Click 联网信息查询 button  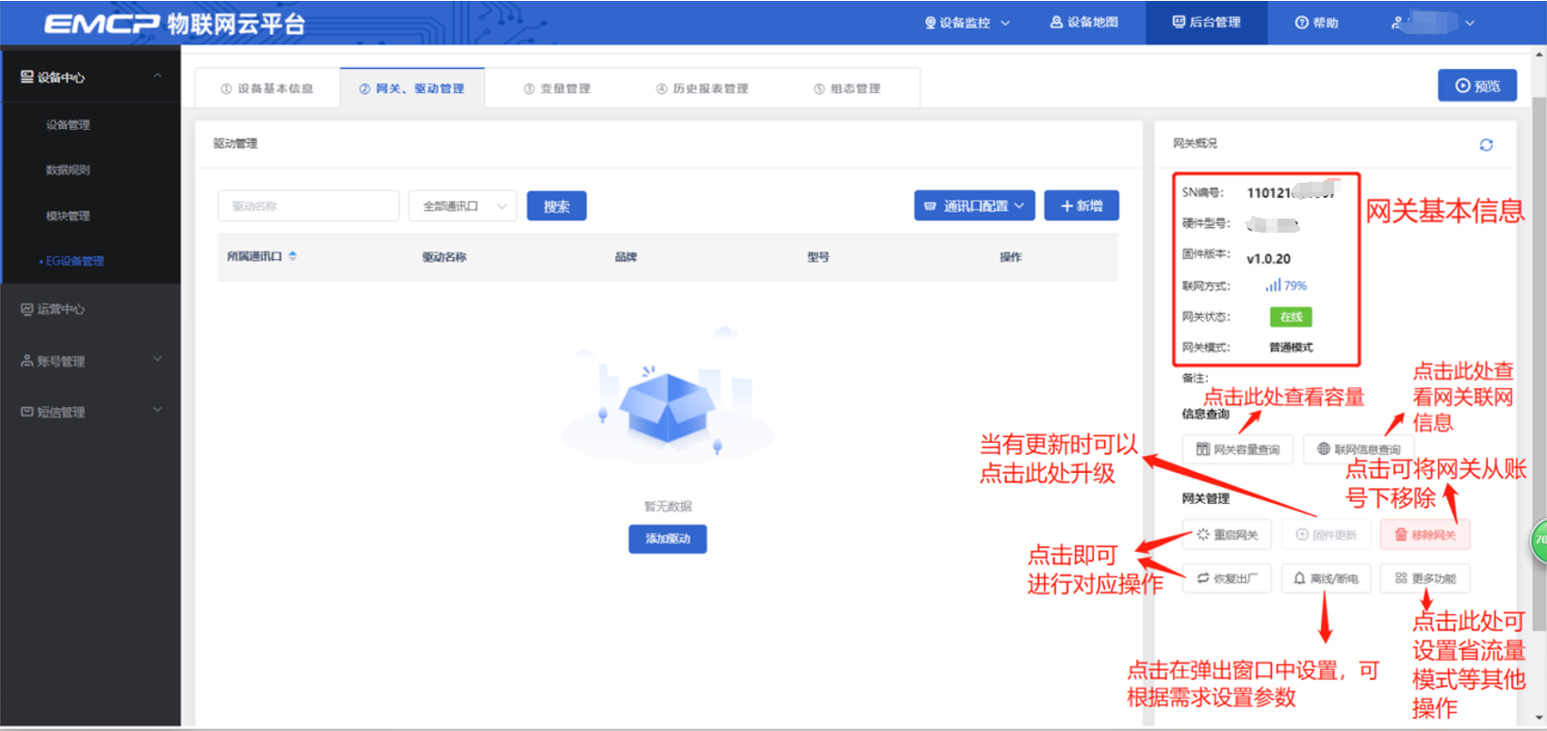tap(1359, 449)
